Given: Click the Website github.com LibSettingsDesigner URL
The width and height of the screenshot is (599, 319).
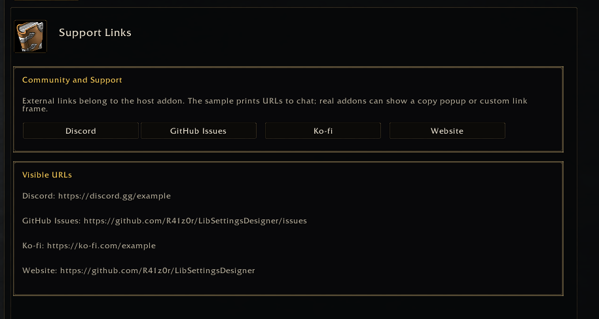Looking at the screenshot, I should coord(157,271).
